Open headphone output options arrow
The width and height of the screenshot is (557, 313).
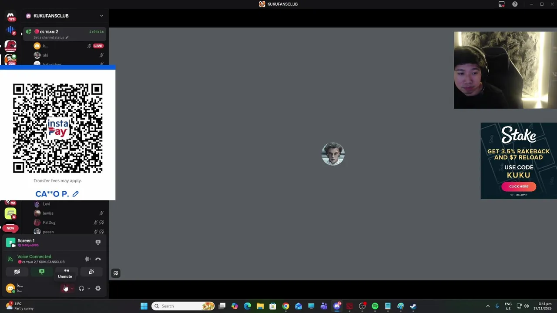(x=89, y=288)
